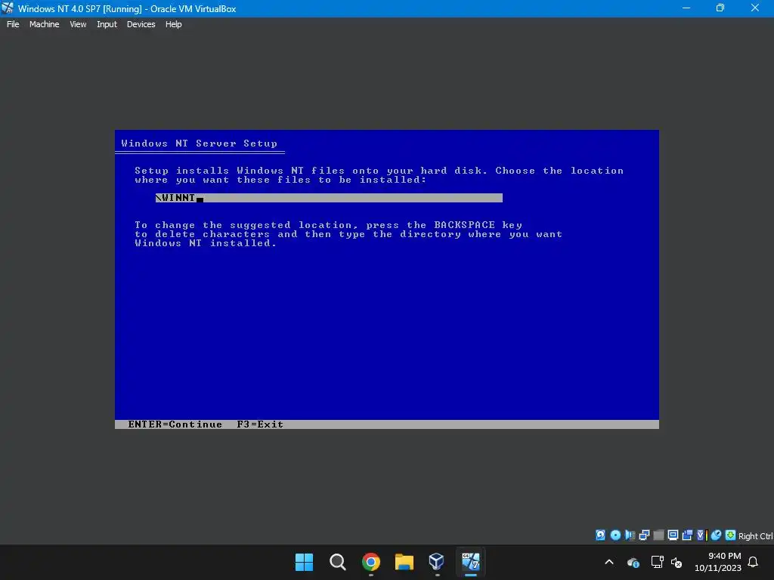This screenshot has width=774, height=580.
Task: Click the recording indicator icon
Action: click(x=687, y=535)
